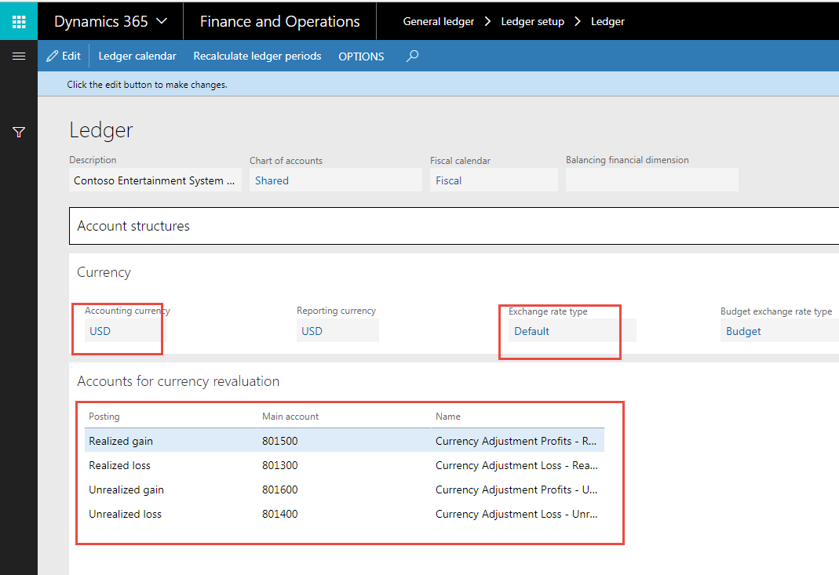Open the Dynamics 365 dropdown

[x=110, y=21]
